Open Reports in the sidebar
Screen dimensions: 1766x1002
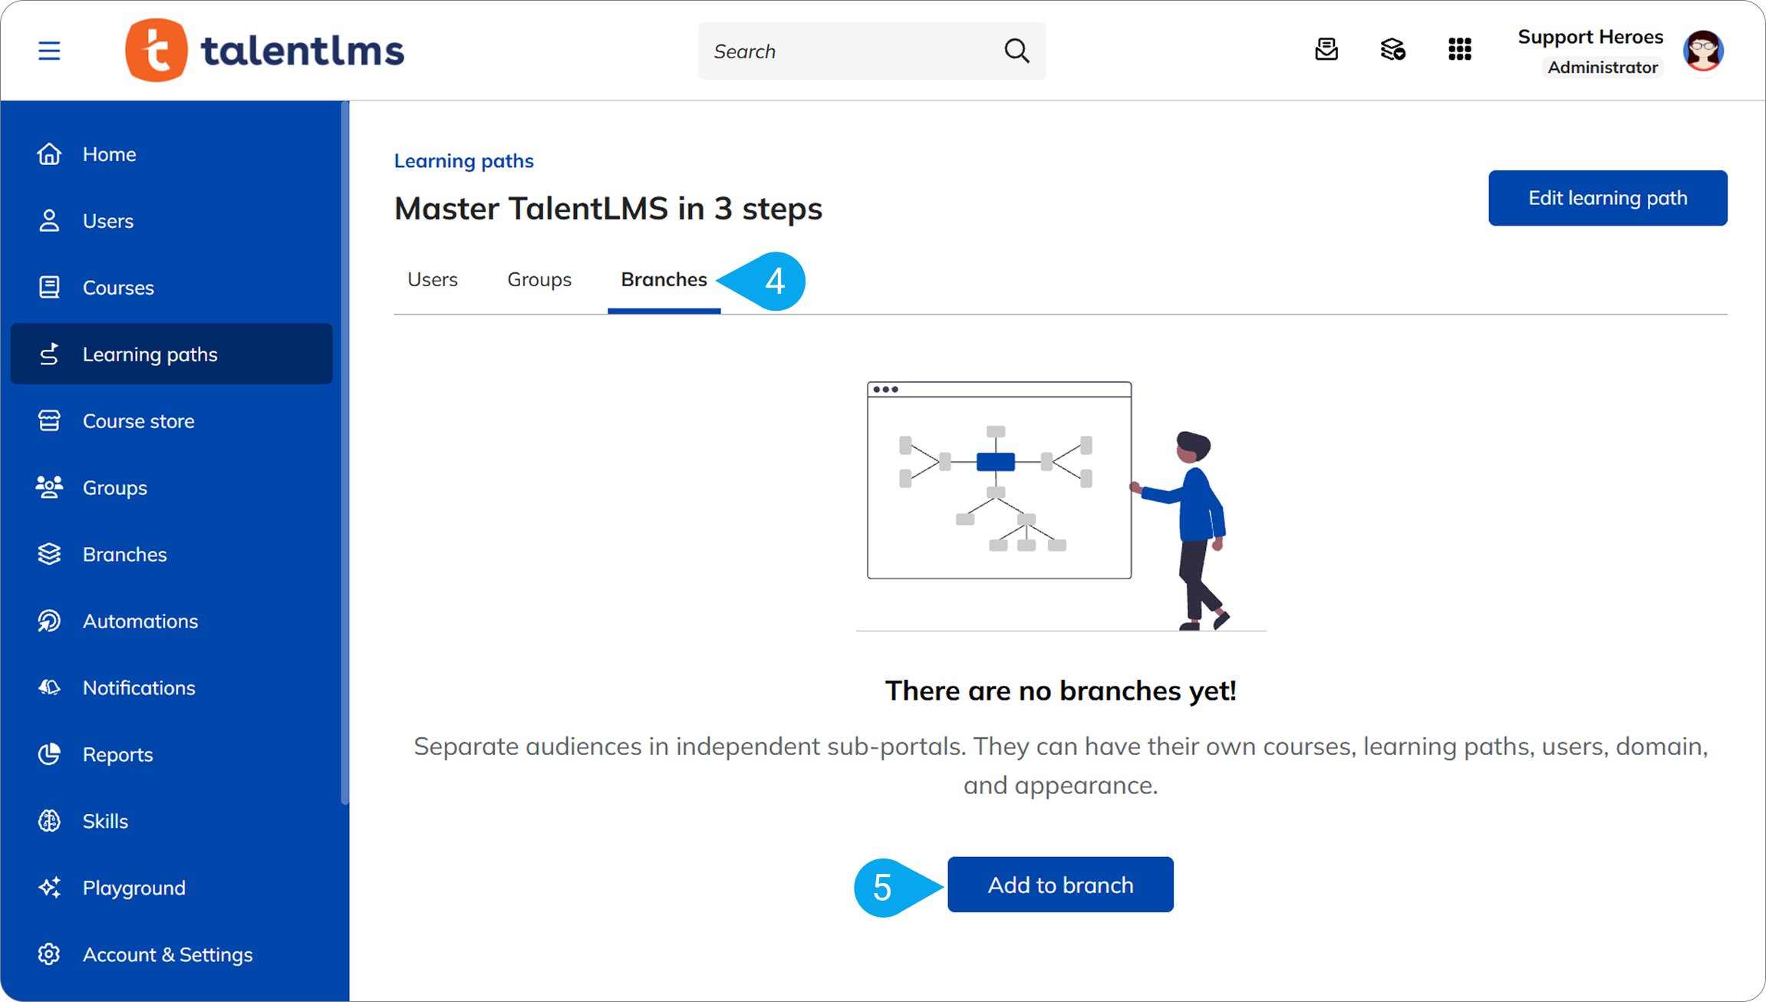pos(172,754)
